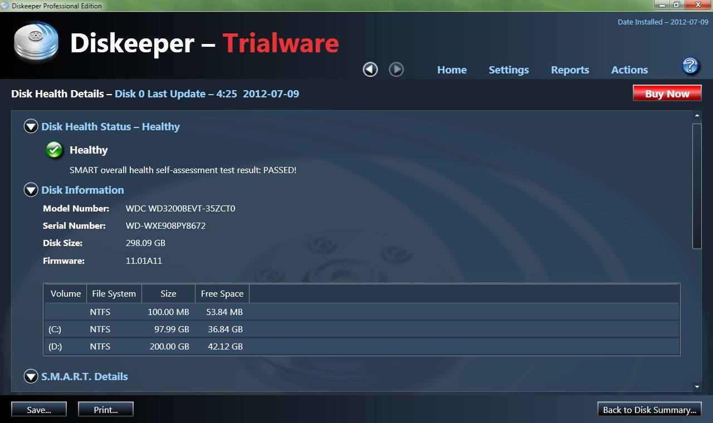The height and width of the screenshot is (423, 713).
Task: Click the Disk Size label
Action: coord(62,243)
